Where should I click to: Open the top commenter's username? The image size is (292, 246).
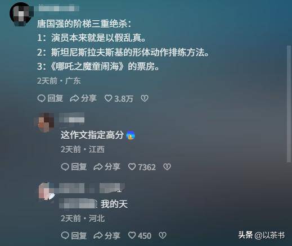59,8
